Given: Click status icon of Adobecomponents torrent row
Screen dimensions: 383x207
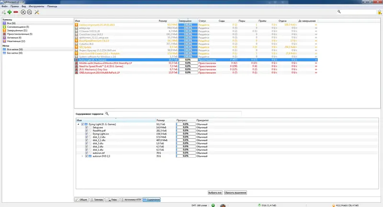Looking at the screenshot, I should pyautogui.click(x=77, y=25).
